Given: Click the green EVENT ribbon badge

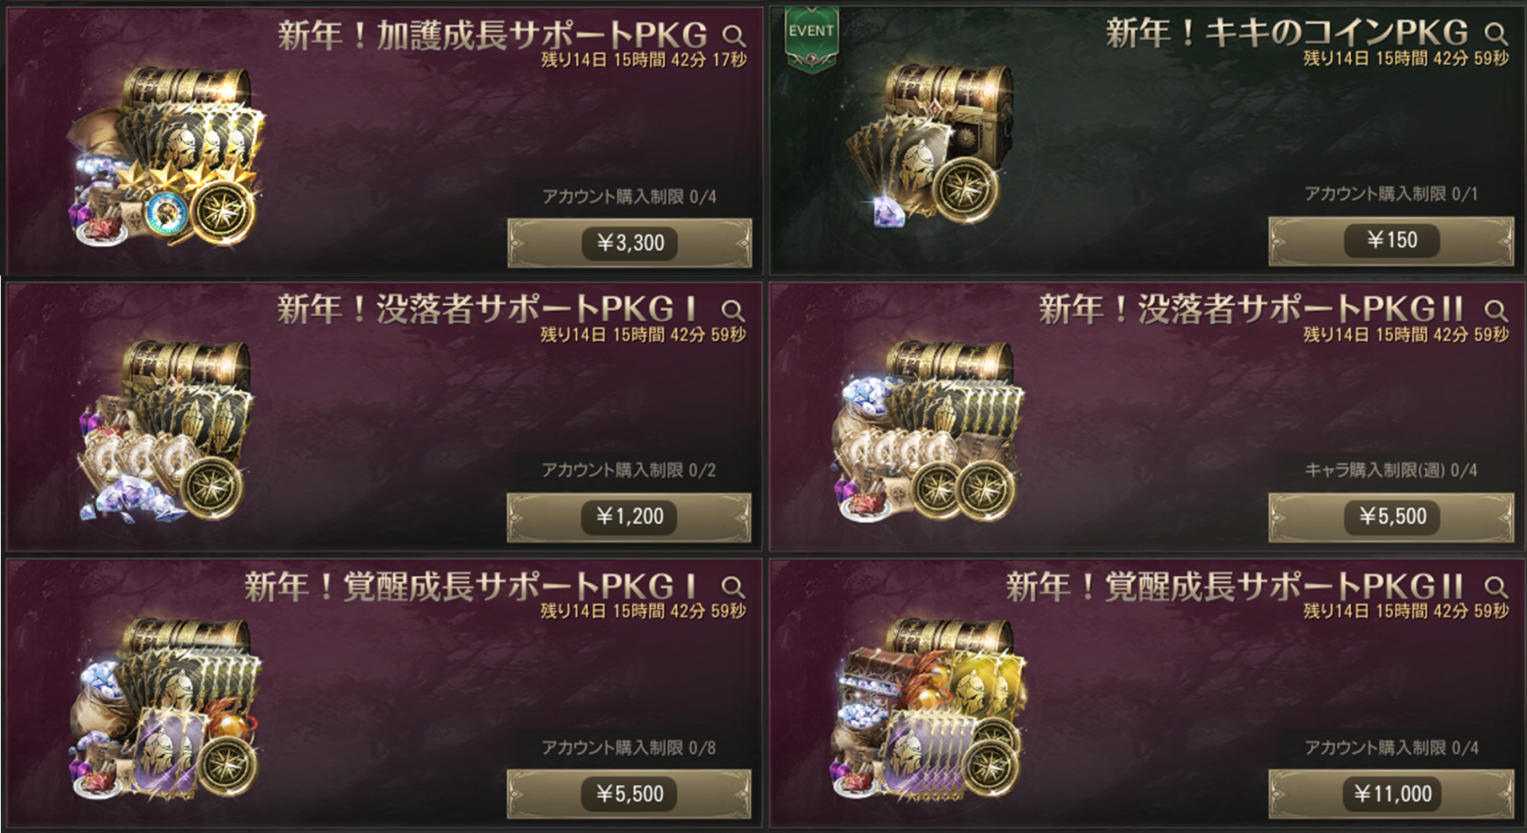Looking at the screenshot, I should (x=810, y=38).
